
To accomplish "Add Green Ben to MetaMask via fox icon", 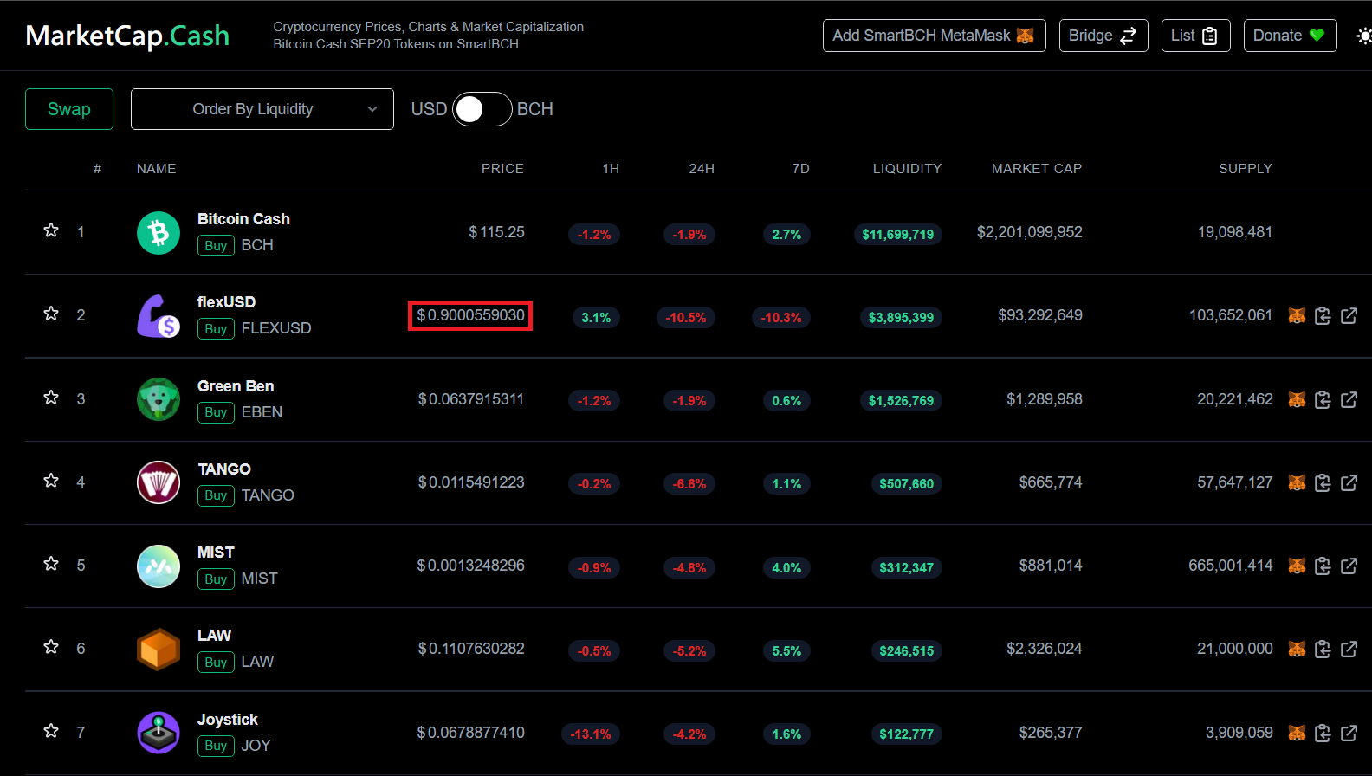I will [1297, 399].
